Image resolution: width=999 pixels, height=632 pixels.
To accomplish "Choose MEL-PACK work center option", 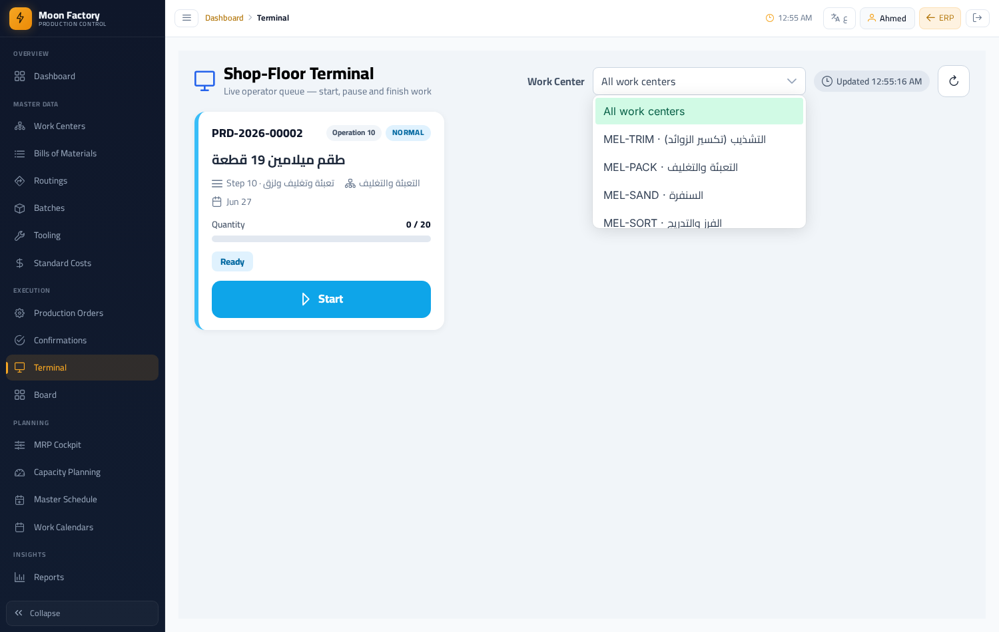I will 699,167.
